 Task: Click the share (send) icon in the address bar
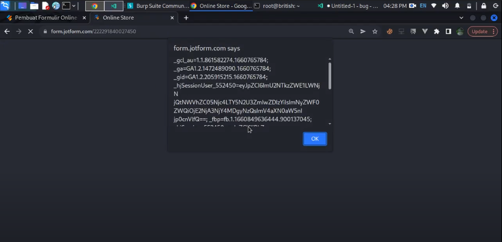[363, 31]
